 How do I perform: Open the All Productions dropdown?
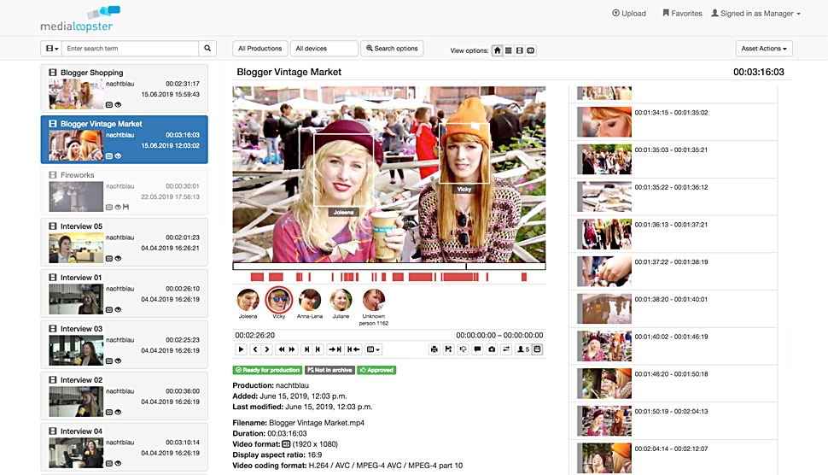pyautogui.click(x=260, y=49)
